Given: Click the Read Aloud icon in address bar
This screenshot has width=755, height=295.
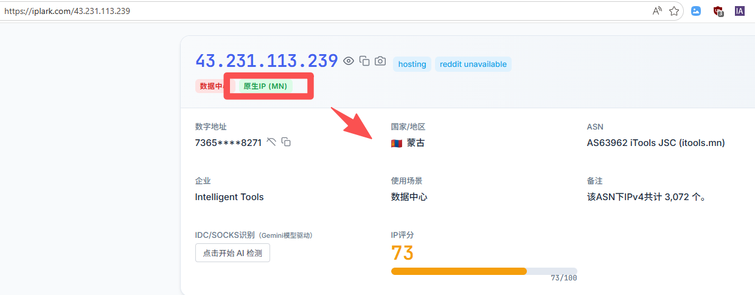Looking at the screenshot, I should click(657, 11).
